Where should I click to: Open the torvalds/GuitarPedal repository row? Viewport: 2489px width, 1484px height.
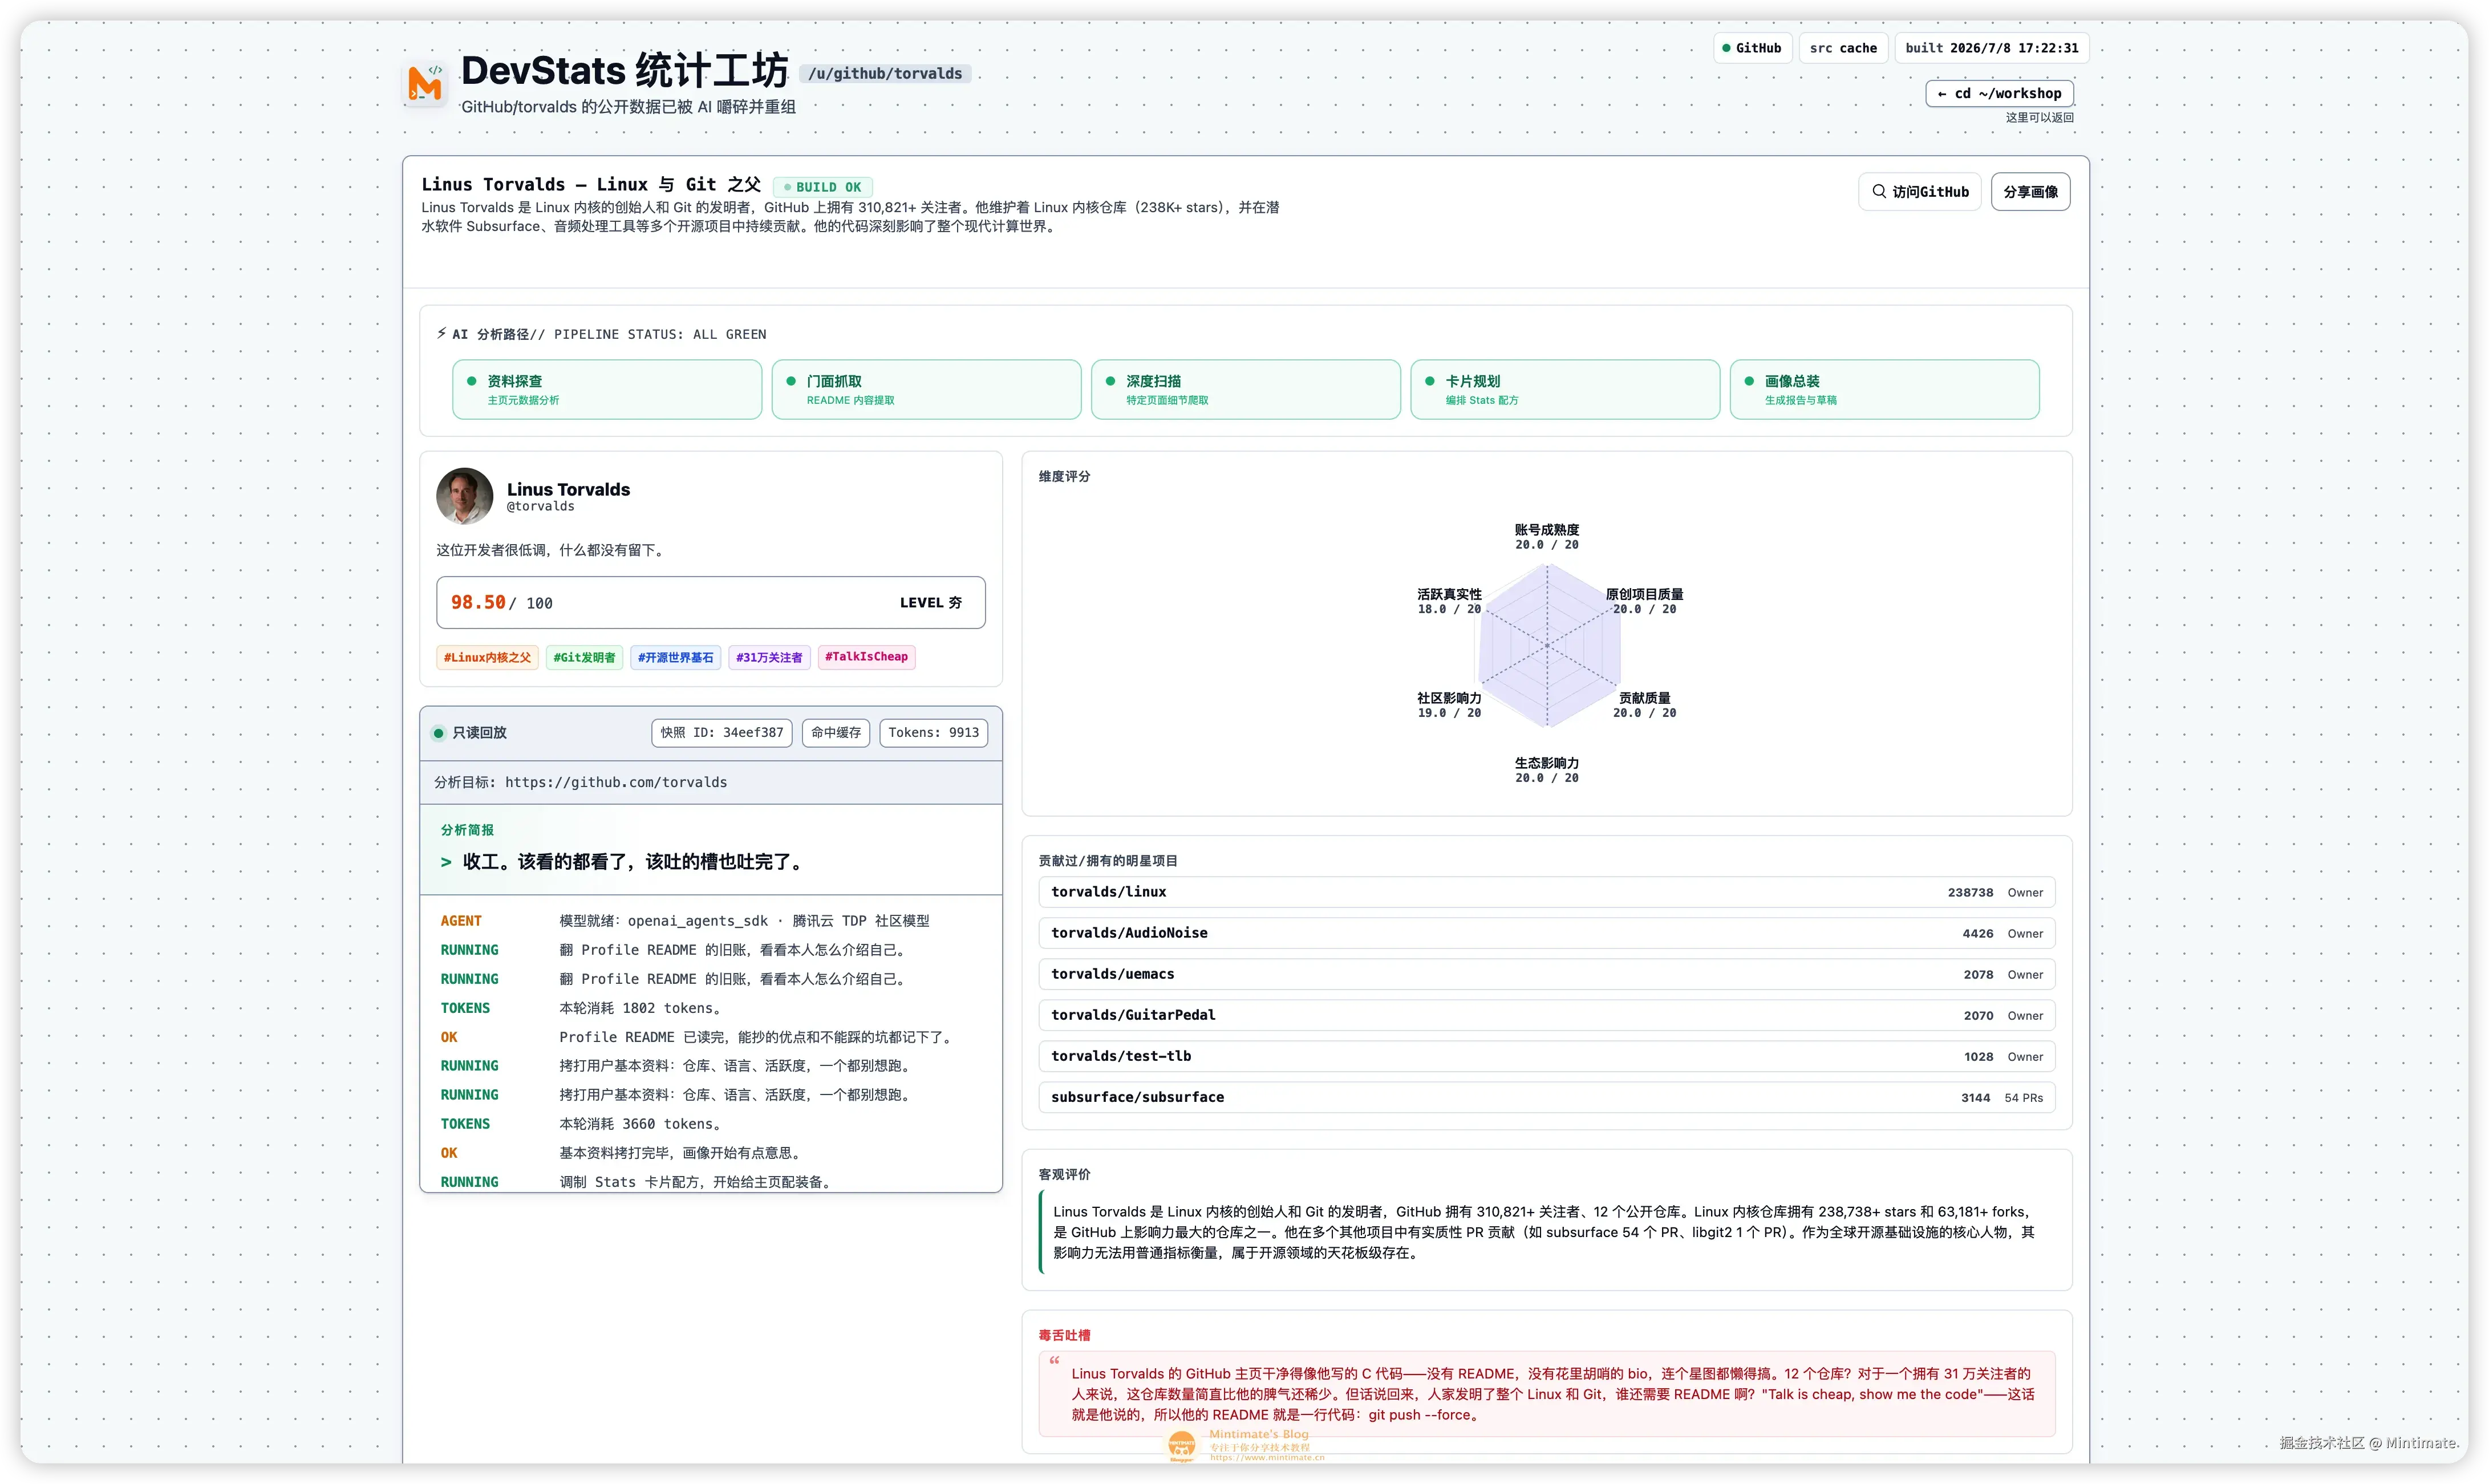[x=1546, y=1015]
